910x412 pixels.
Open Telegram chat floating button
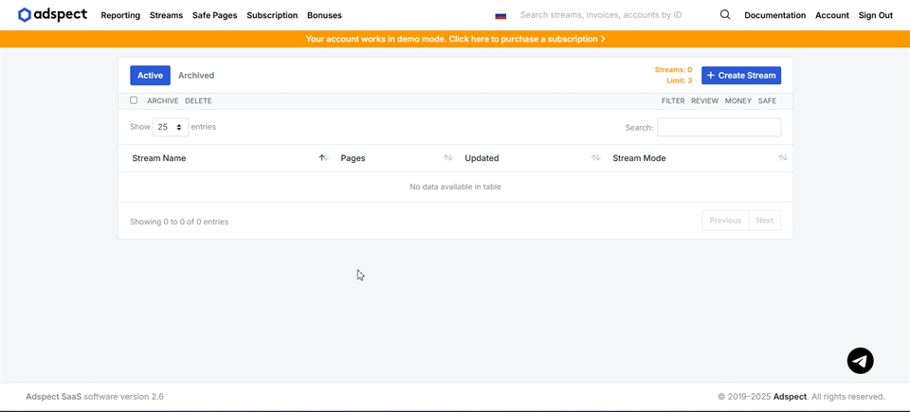[x=860, y=361]
